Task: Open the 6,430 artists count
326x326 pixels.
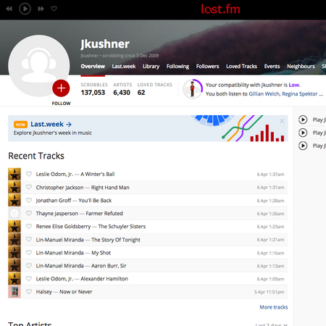Action: point(122,93)
